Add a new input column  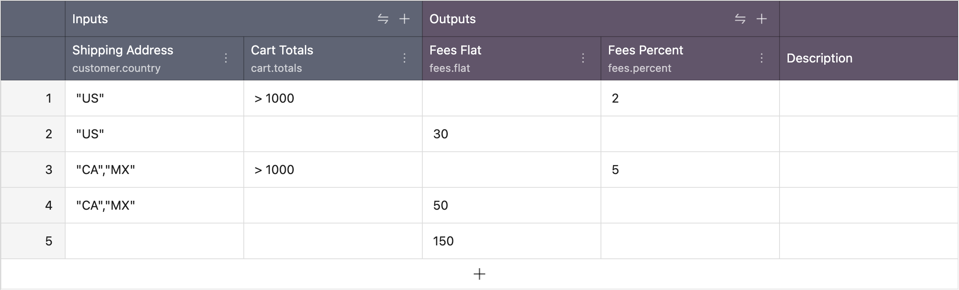click(x=404, y=19)
